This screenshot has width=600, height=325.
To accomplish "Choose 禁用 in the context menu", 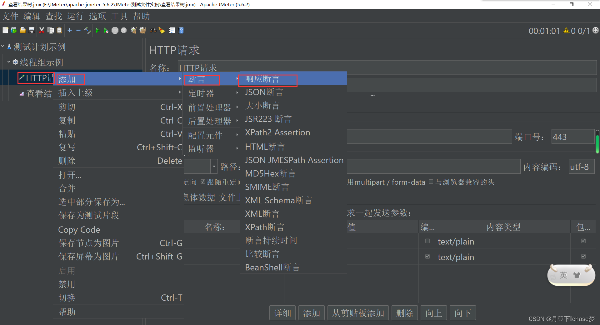I will [118, 284].
